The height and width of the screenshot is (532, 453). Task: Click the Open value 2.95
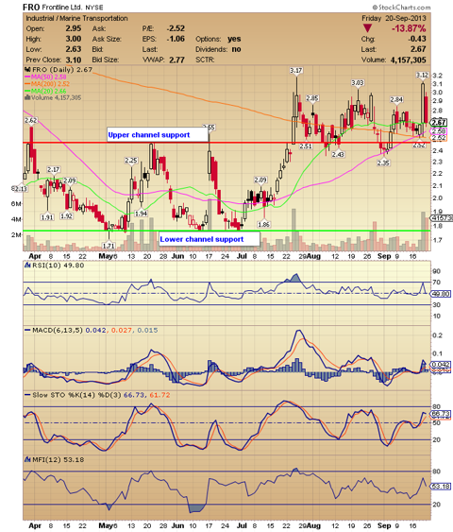(74, 28)
